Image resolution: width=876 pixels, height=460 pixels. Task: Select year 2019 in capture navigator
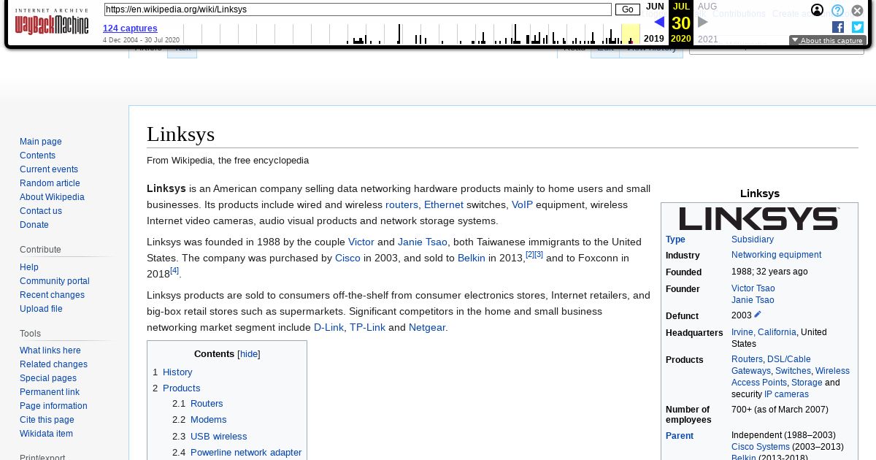(654, 39)
